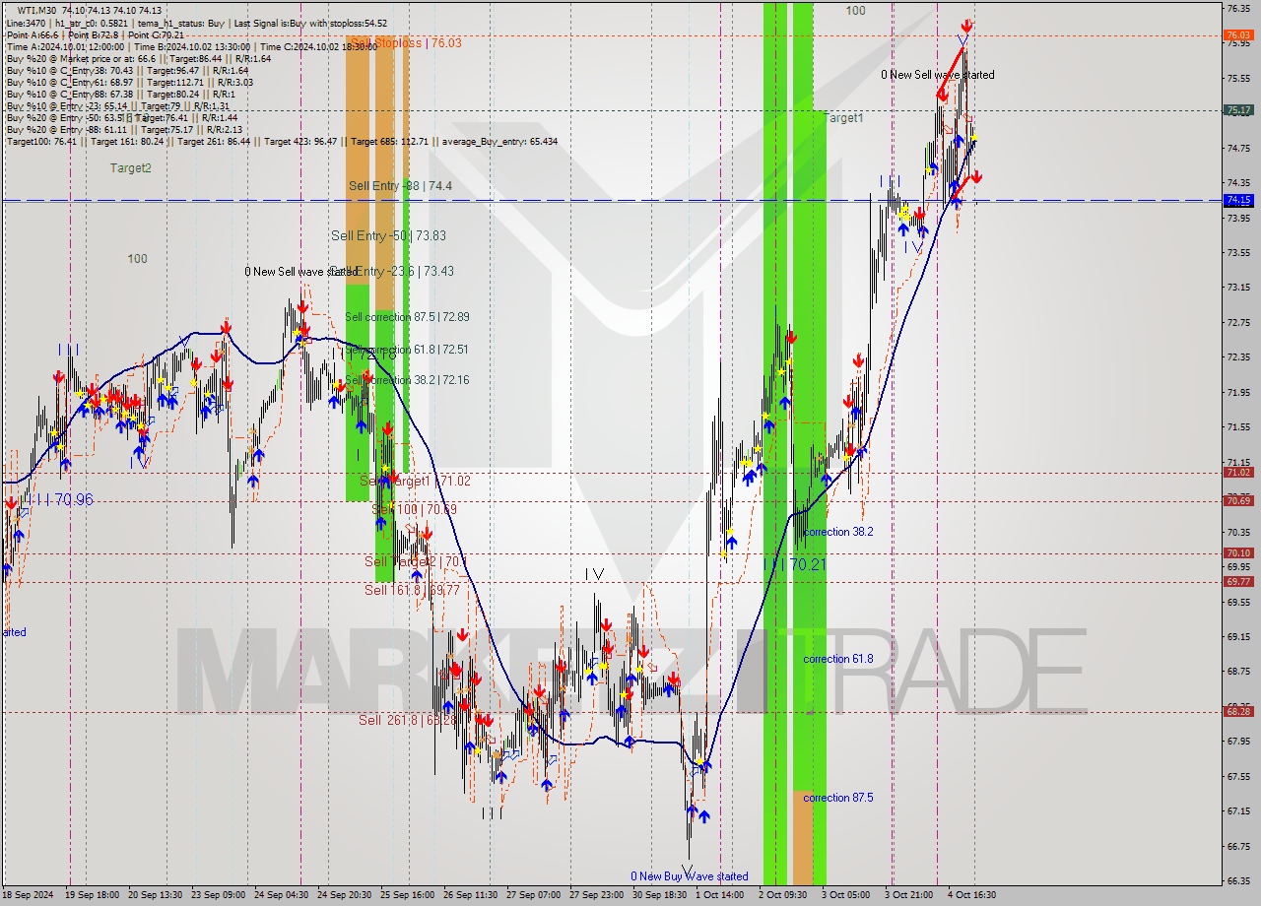Select the 'Sell Entry -88 | 74.4' label

tap(400, 185)
